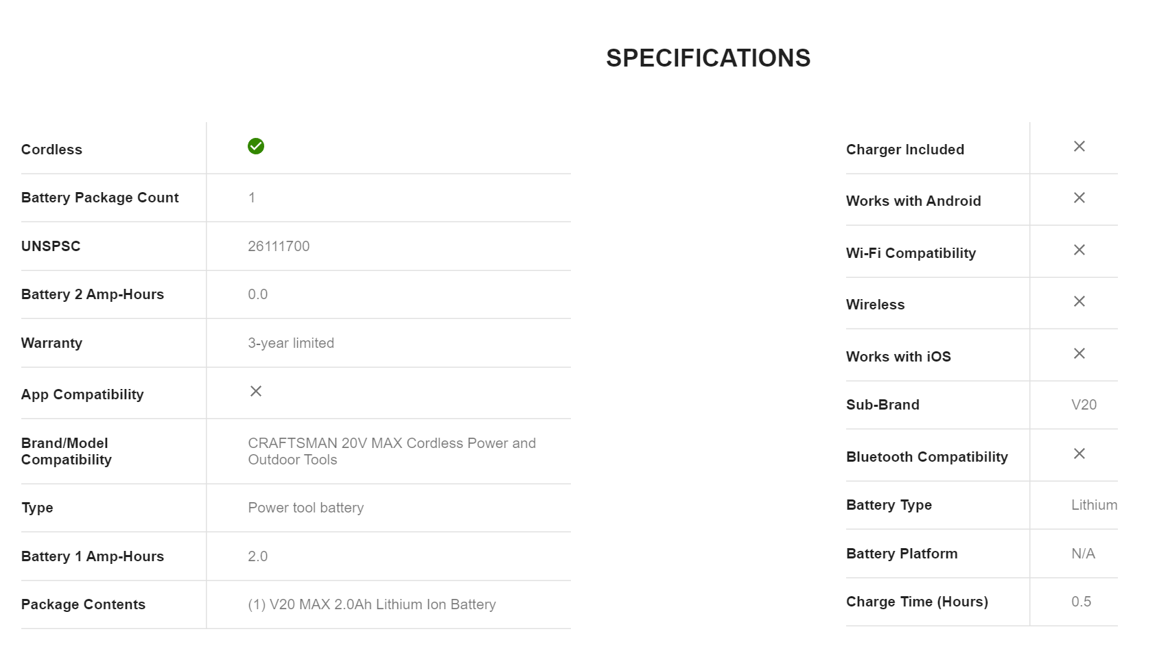Click the CRAFTSMAN 20V MAX compatibility text

pos(391,451)
